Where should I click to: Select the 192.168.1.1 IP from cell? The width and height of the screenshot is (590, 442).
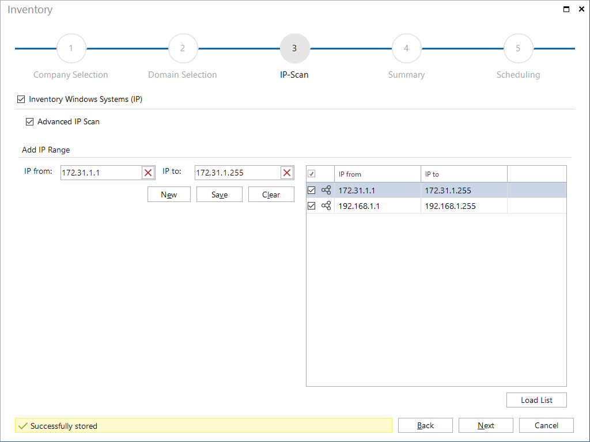377,205
